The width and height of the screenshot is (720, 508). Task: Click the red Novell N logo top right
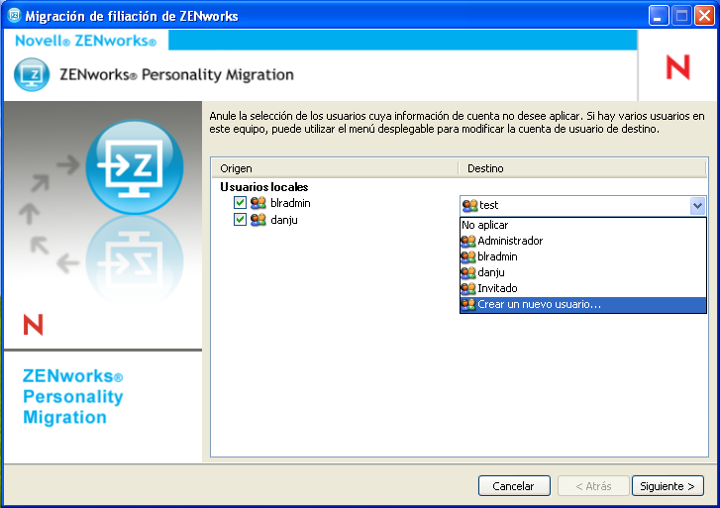click(x=678, y=67)
